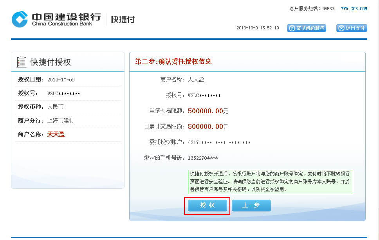Image resolution: width=379 pixels, height=240 pixels.
Task: Click heading 第二步:确认委托授权信息
Action: click(173, 61)
